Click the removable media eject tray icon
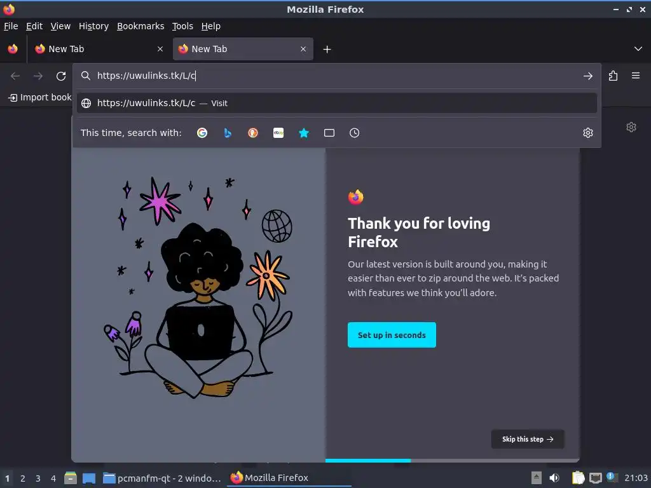Image resolution: width=651 pixels, height=488 pixels. [536, 478]
